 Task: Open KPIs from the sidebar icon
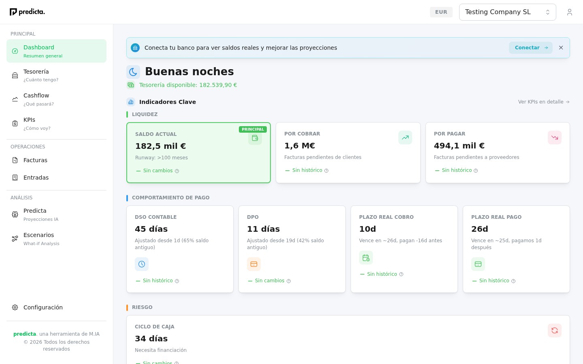coord(15,123)
